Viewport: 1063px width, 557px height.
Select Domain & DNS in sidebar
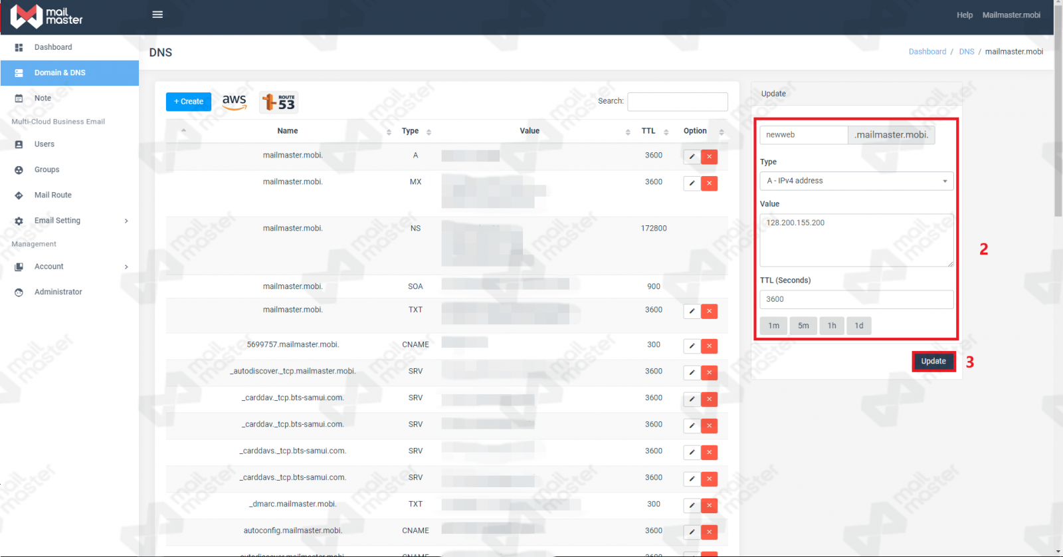[x=70, y=73]
